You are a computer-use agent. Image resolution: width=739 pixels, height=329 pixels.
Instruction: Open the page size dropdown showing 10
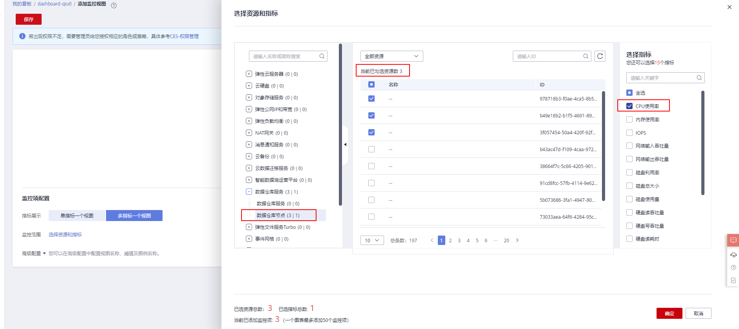click(372, 240)
